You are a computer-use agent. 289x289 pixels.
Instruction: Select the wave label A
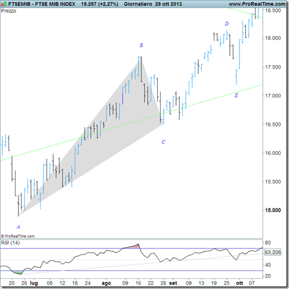[18, 226]
